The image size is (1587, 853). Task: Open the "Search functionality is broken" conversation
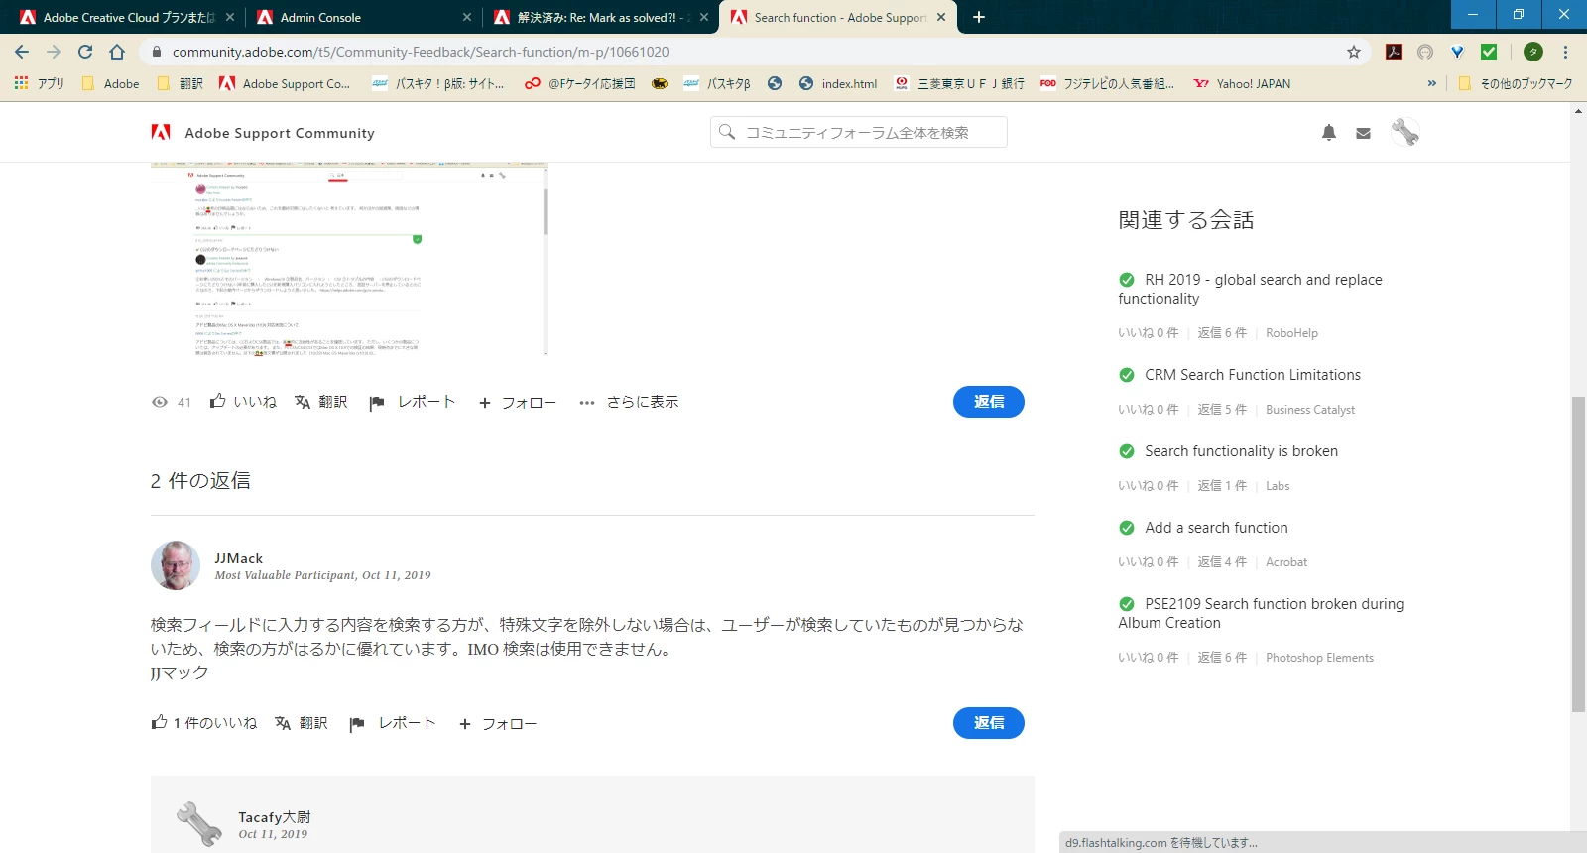coord(1241,451)
